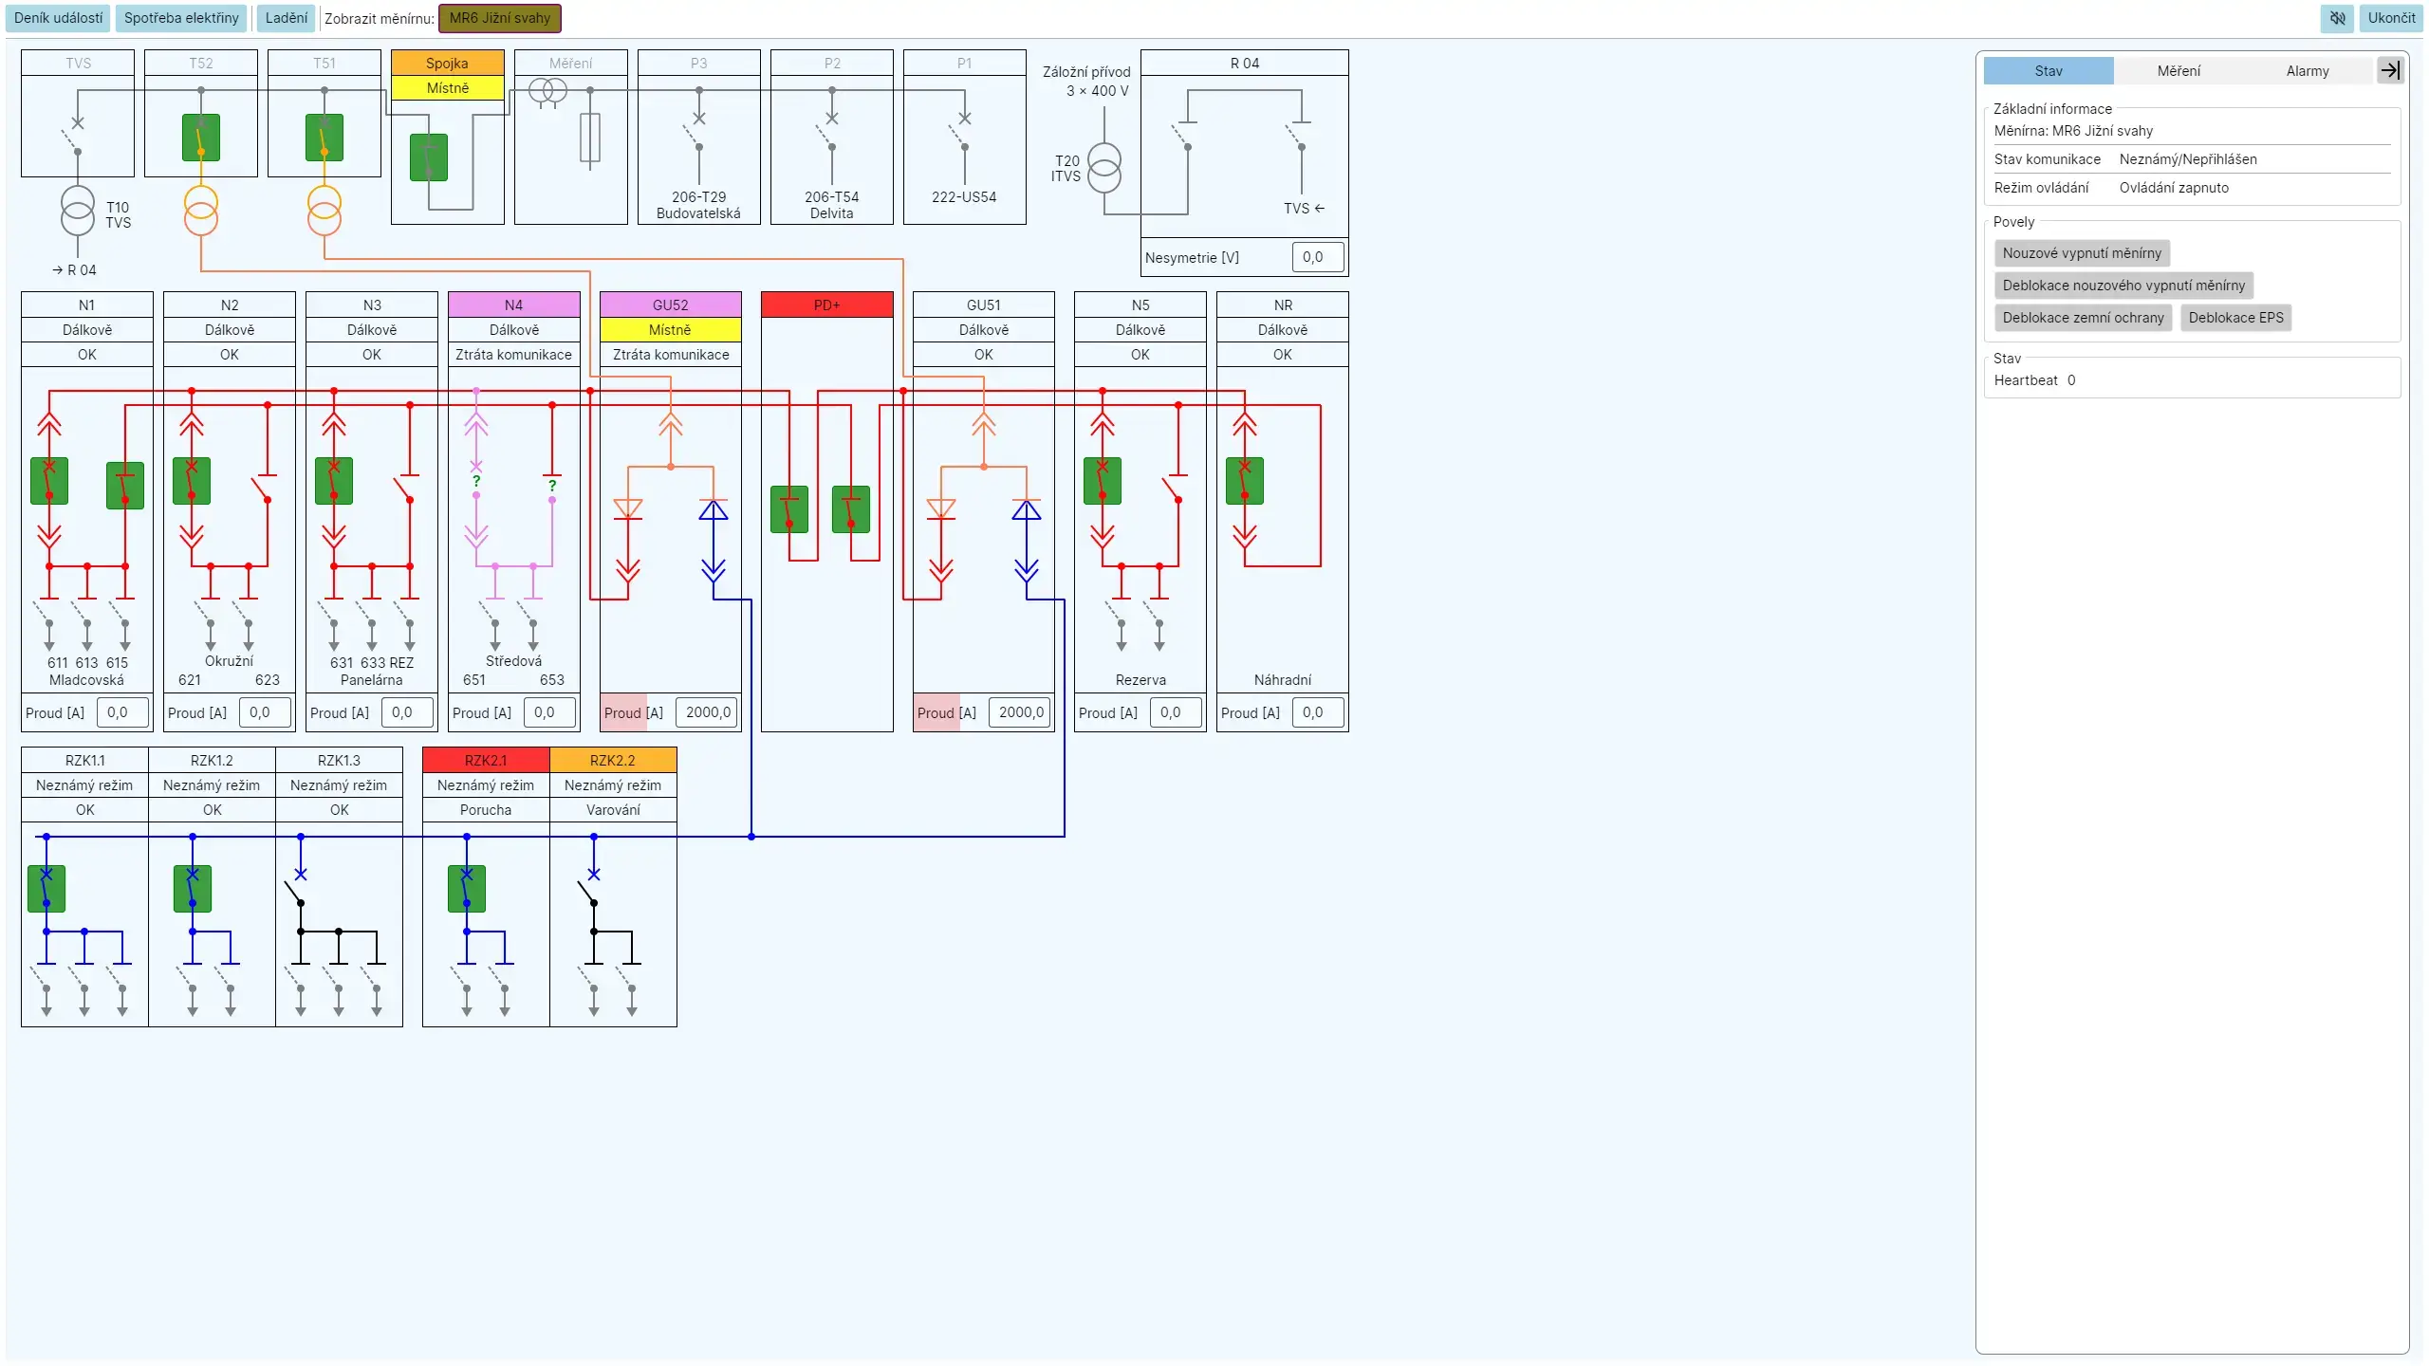The image size is (2429, 1366).
Task: Select NR green breaker
Action: pos(1245,481)
